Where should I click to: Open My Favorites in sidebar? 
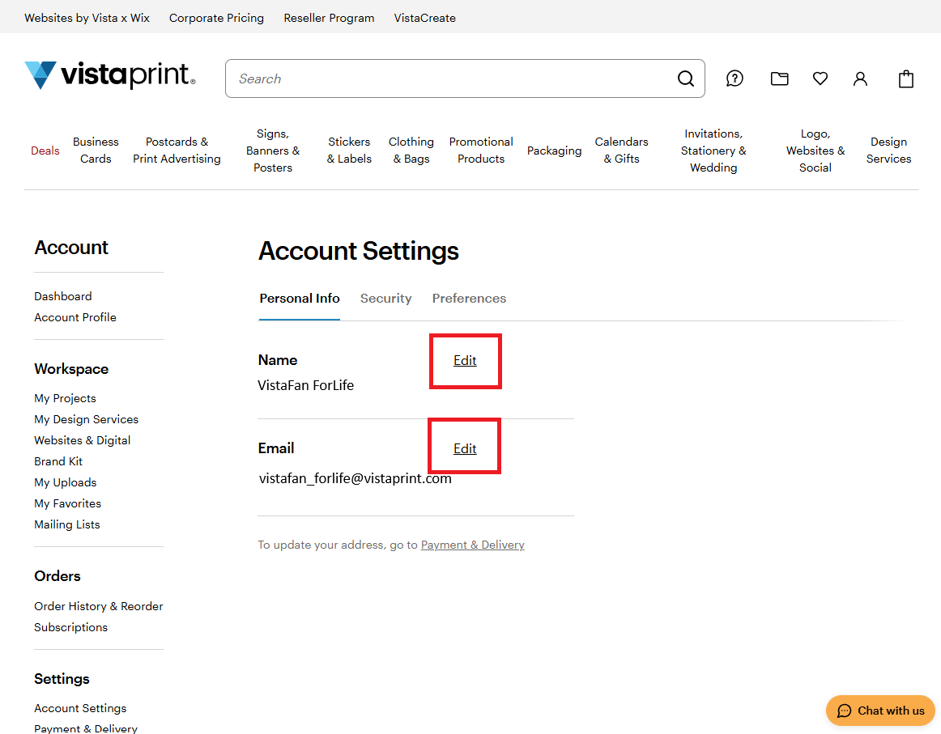point(68,503)
